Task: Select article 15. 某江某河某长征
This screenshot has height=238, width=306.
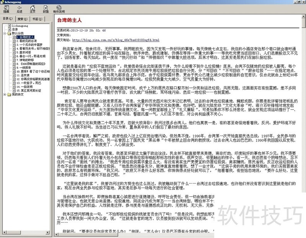Action: click(29, 90)
